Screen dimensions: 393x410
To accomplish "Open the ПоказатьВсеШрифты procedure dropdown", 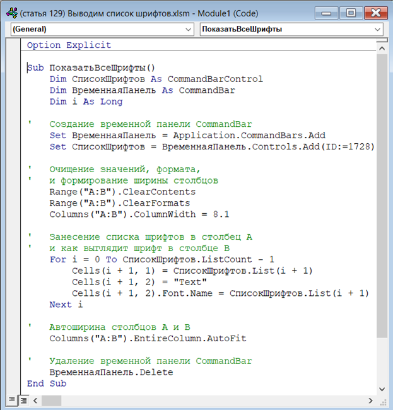I will pos(291,29).
